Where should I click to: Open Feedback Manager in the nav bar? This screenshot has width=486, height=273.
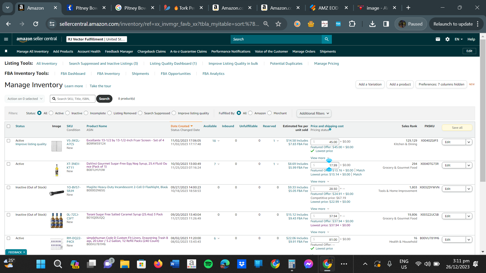tap(119, 51)
